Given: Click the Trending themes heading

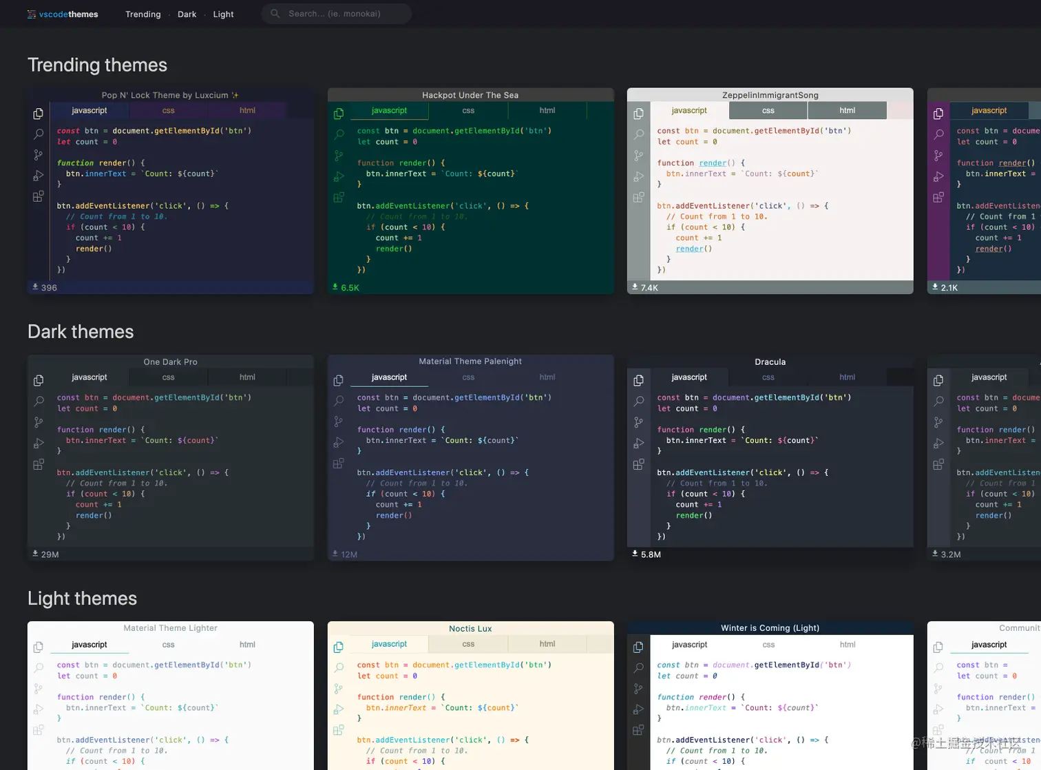Looking at the screenshot, I should tap(97, 65).
